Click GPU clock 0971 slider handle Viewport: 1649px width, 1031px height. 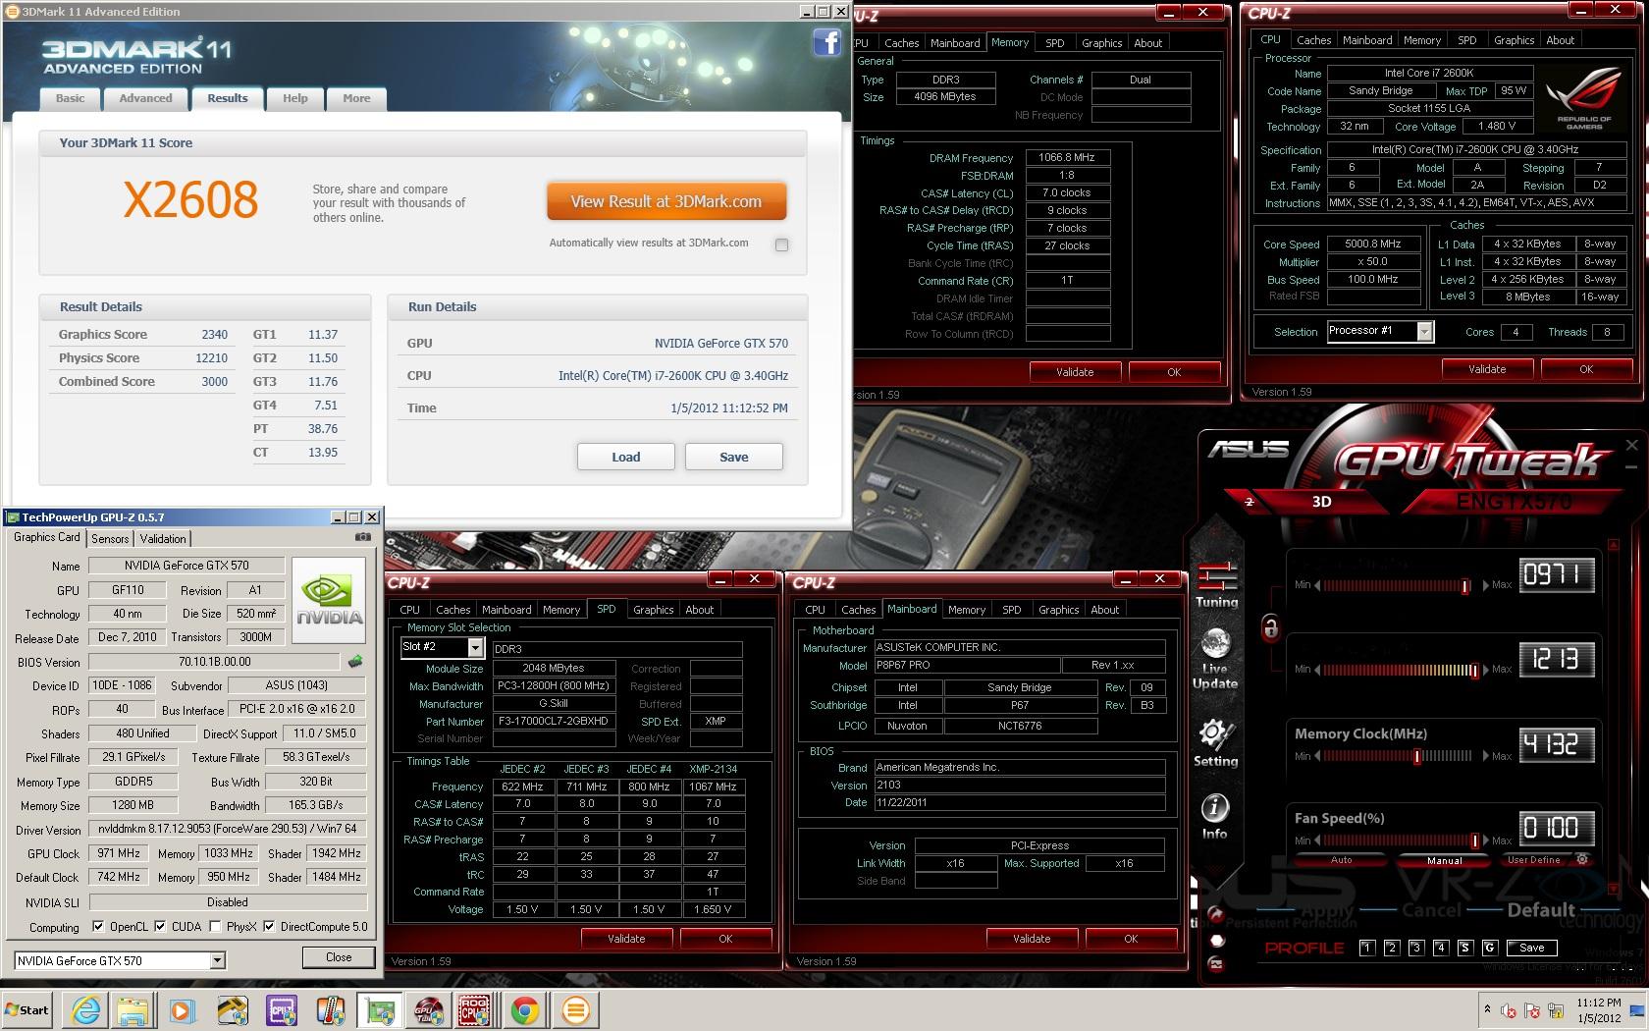pyautogui.click(x=1464, y=585)
